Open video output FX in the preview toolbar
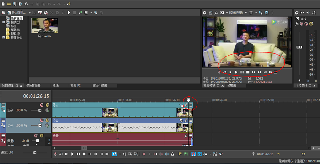This screenshot has width=320, height=164. coord(216,13)
